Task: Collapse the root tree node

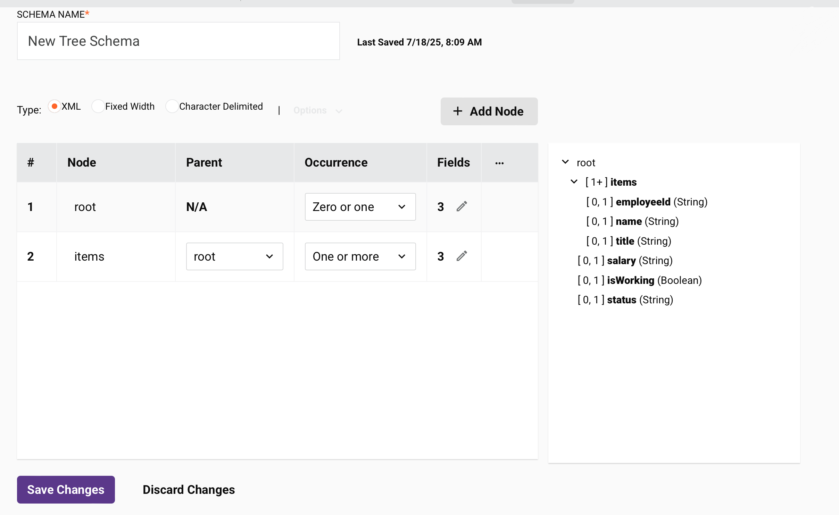Action: click(565, 162)
